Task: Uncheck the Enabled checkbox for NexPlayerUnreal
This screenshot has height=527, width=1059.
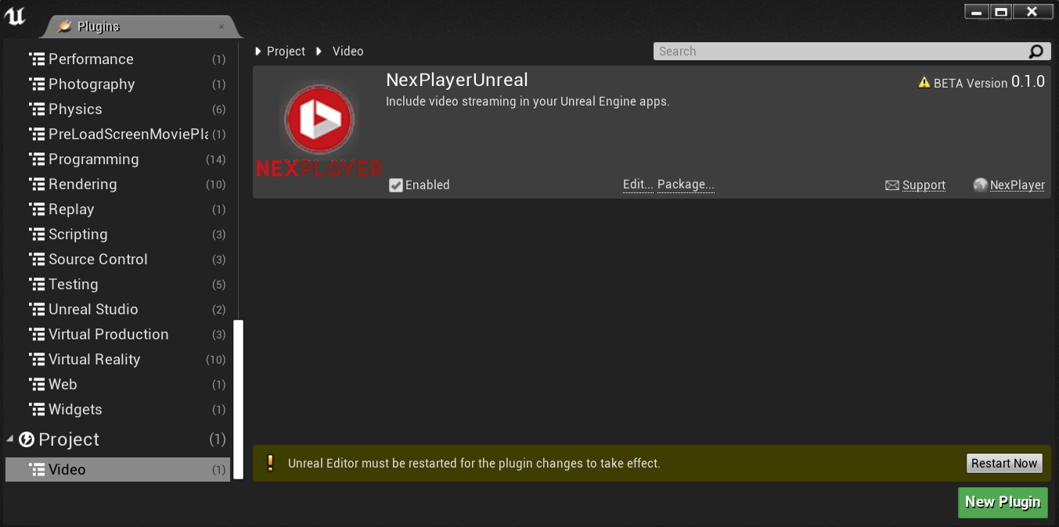Action: 396,185
